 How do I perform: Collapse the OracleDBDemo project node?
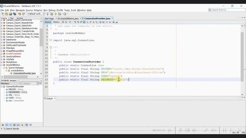pos(2,65)
